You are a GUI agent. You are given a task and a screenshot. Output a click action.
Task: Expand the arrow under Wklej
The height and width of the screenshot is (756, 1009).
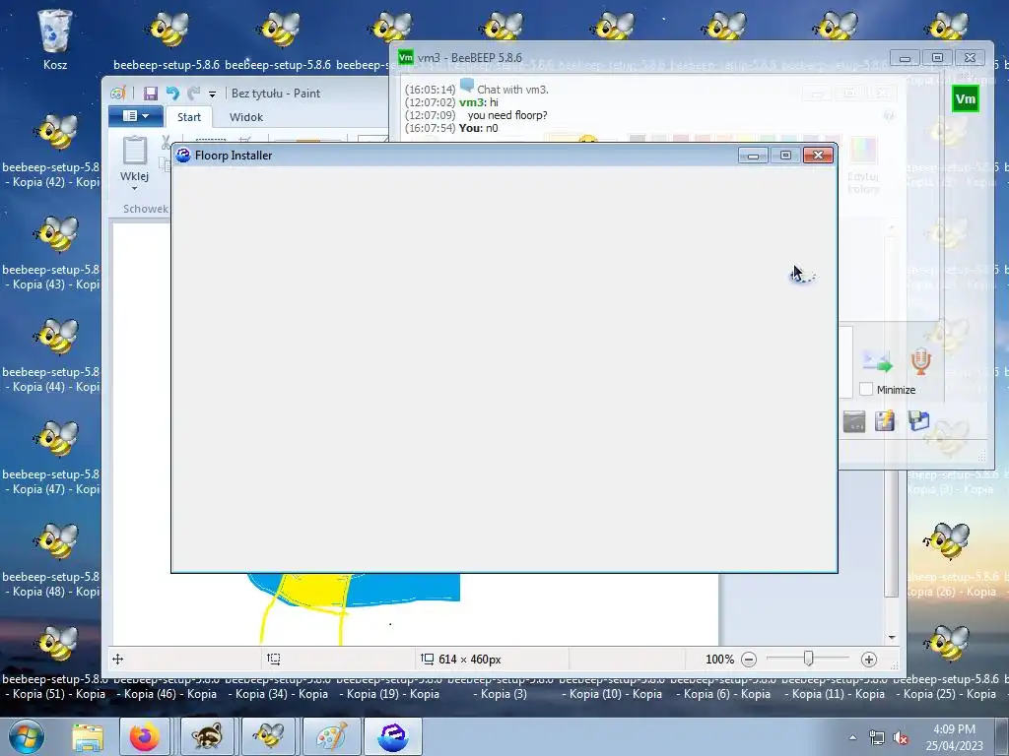[134, 188]
